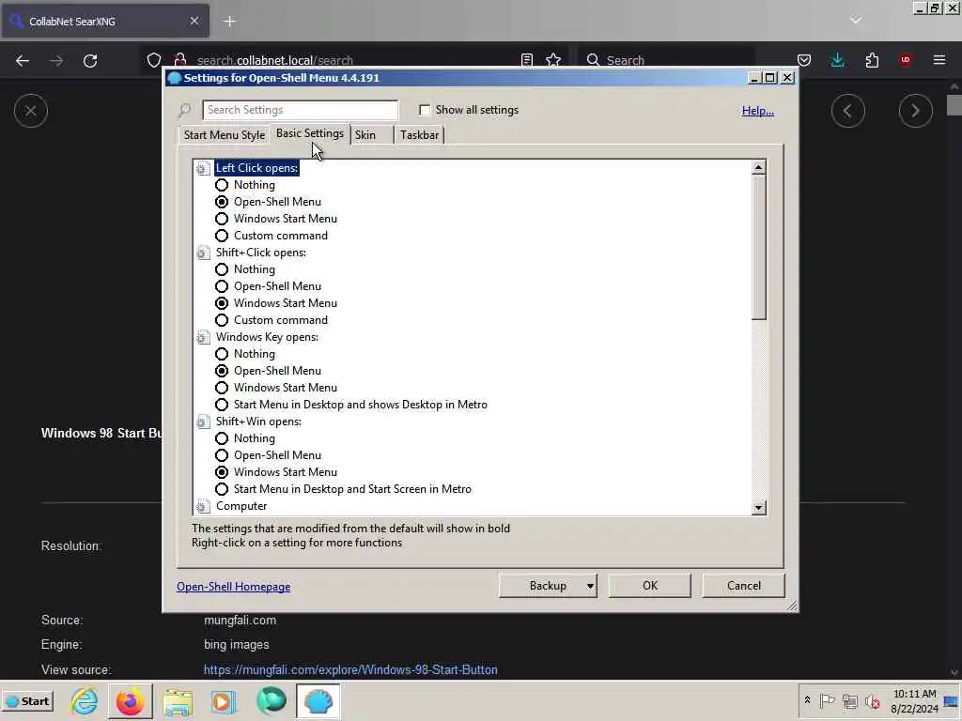The width and height of the screenshot is (962, 721).
Task: Select Start Menu in Desktop and shows Desktop in Metro
Action: coord(222,405)
